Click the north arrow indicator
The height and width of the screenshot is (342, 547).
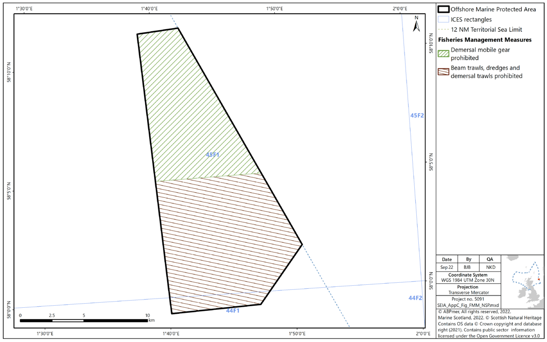417,25
